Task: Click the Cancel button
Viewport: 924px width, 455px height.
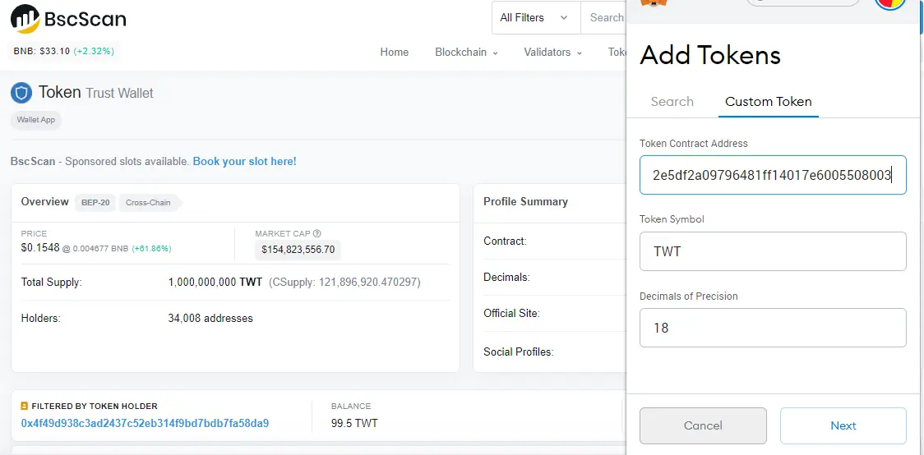Action: coord(703,425)
